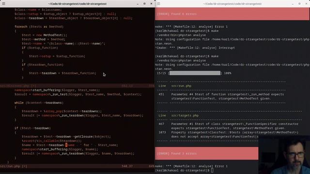Viewport: 310px width, 174px height.
Task: Click the 'getClosure($object)' line
Action: tap(66, 136)
